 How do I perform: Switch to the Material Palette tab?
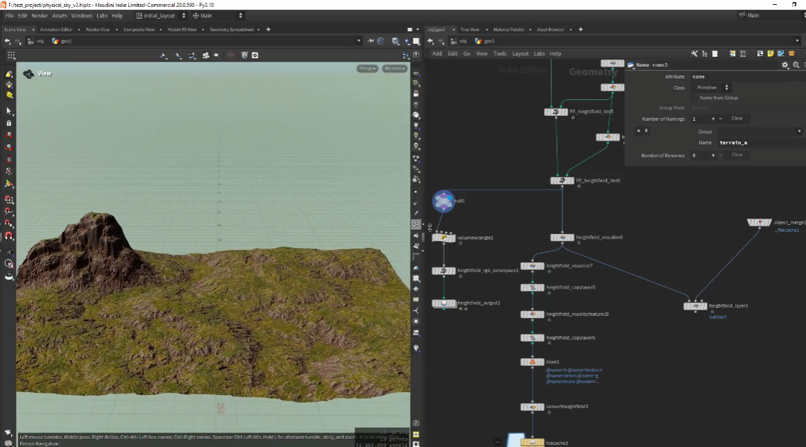tap(508, 30)
